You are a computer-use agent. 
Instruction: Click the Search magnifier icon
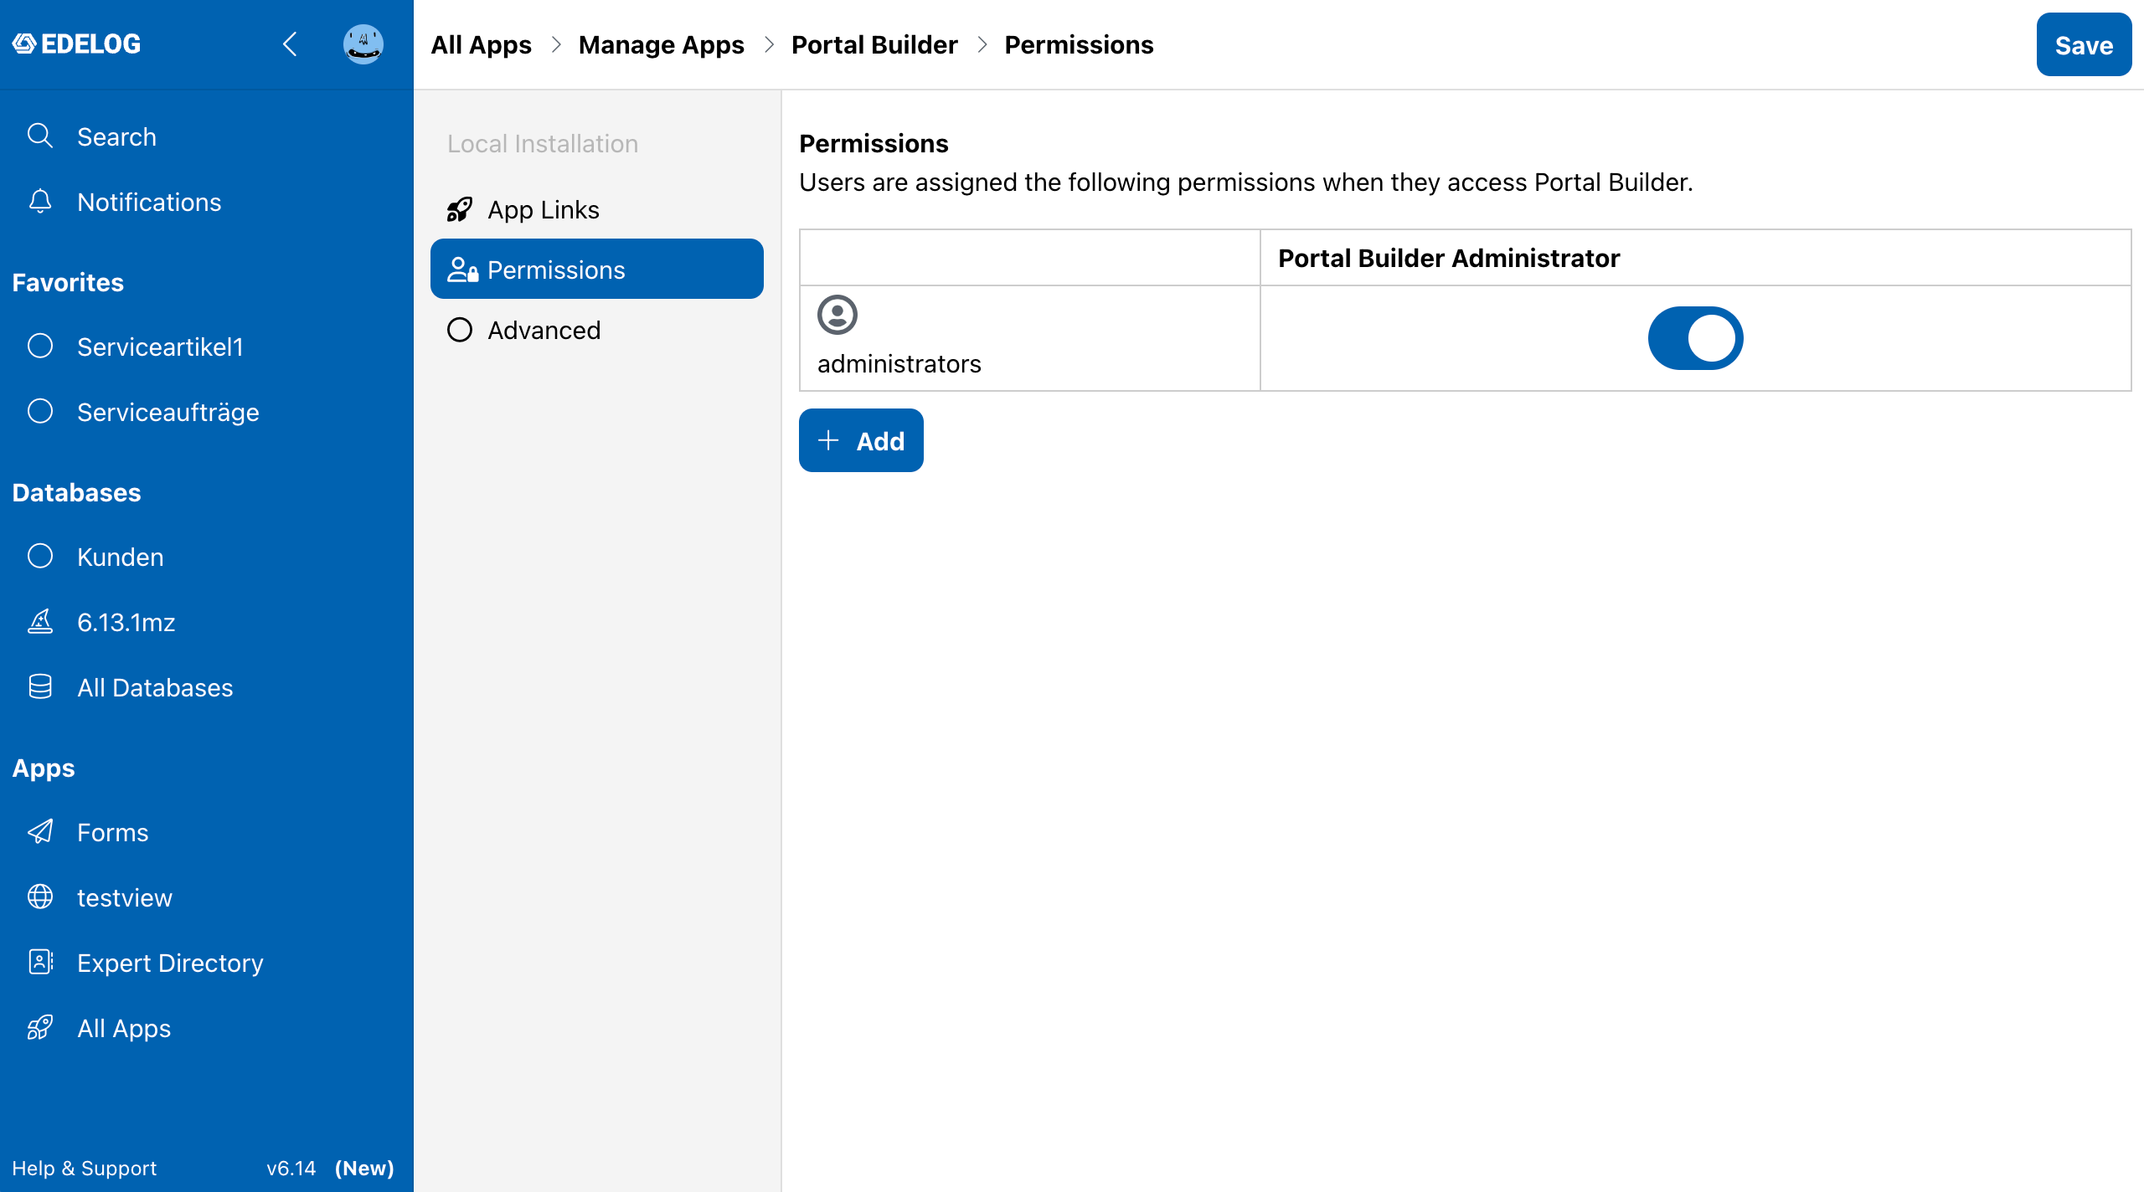tap(40, 136)
